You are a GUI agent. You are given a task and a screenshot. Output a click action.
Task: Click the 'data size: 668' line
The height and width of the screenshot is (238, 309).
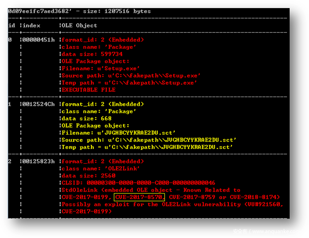pyautogui.click(x=86, y=118)
